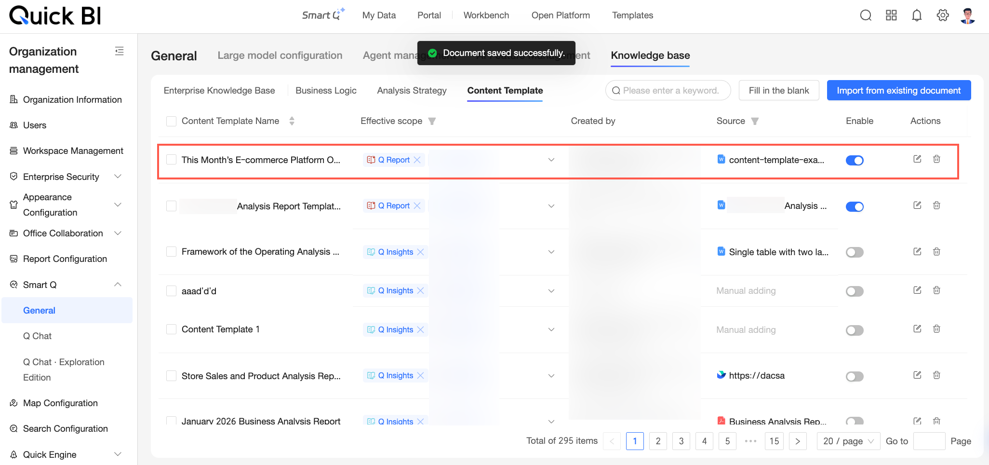
Task: Edit the Framework of the Operating Analysis row
Action: 917,252
